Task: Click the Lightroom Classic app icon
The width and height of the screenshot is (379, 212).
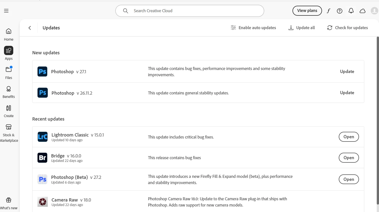Action: click(42, 137)
